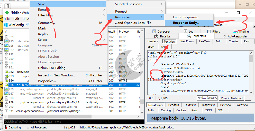The height and width of the screenshot is (131, 255).
Task: Choose Inspect in New Window…
Action: (x=68, y=75)
